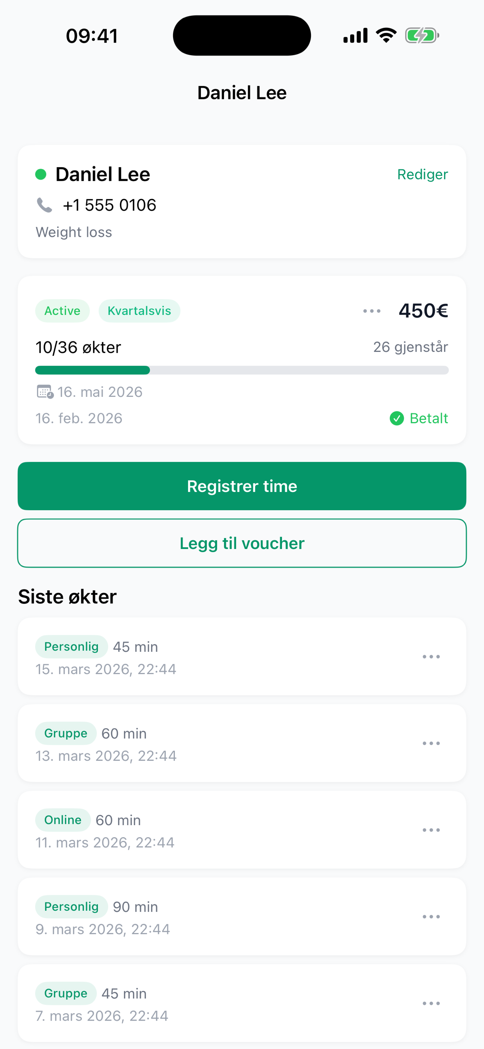Open voucher options menu next to 450€
The height and width of the screenshot is (1049, 484).
[x=372, y=311]
